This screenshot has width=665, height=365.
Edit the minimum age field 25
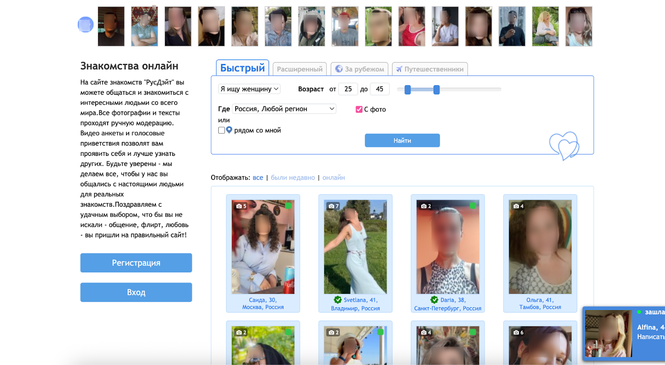(x=348, y=89)
